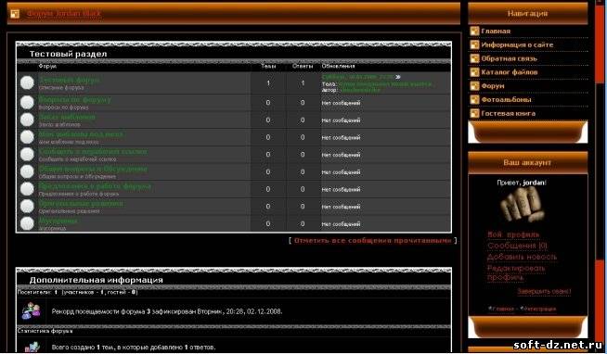Open the Заказ шаблонов forum

[67, 117]
